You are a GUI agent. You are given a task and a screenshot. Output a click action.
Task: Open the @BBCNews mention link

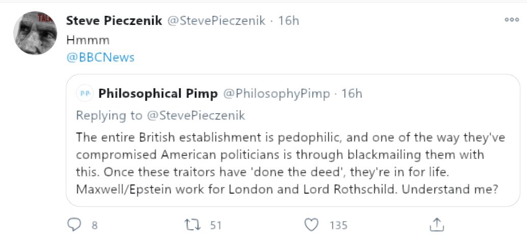click(101, 58)
